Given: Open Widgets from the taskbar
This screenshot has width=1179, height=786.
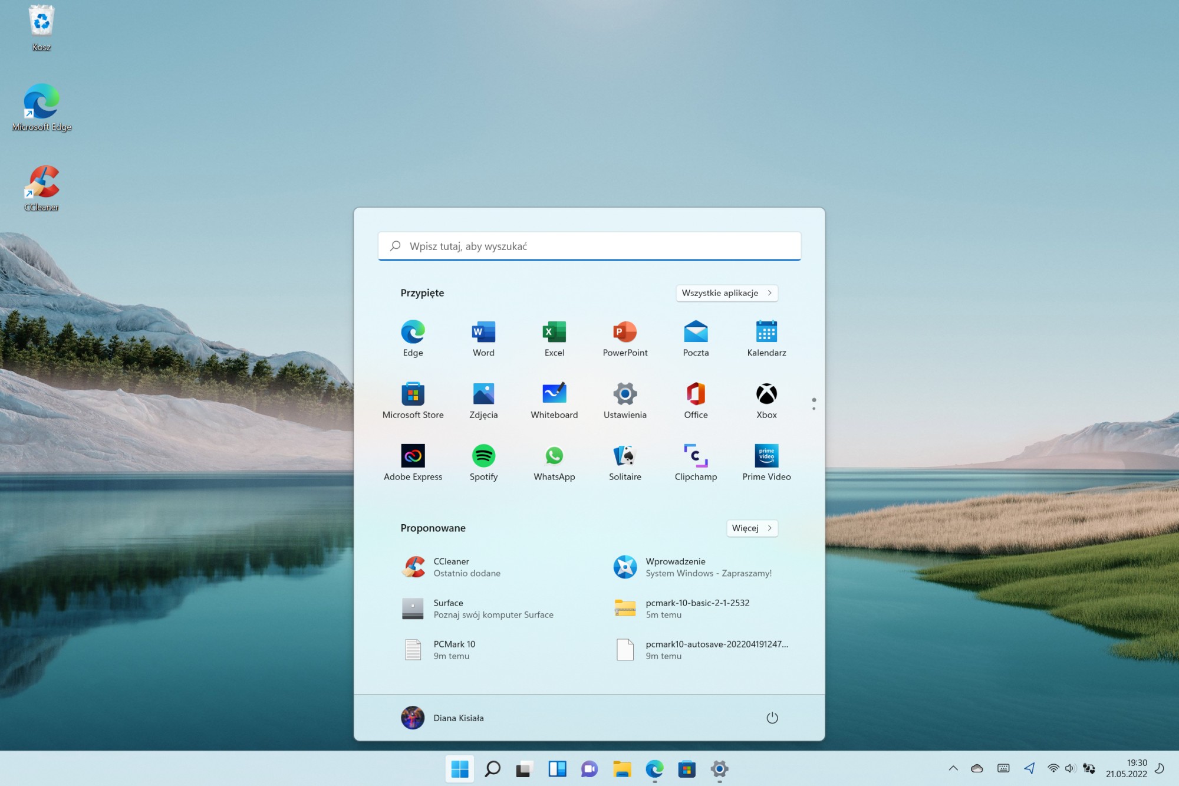Looking at the screenshot, I should tap(557, 769).
